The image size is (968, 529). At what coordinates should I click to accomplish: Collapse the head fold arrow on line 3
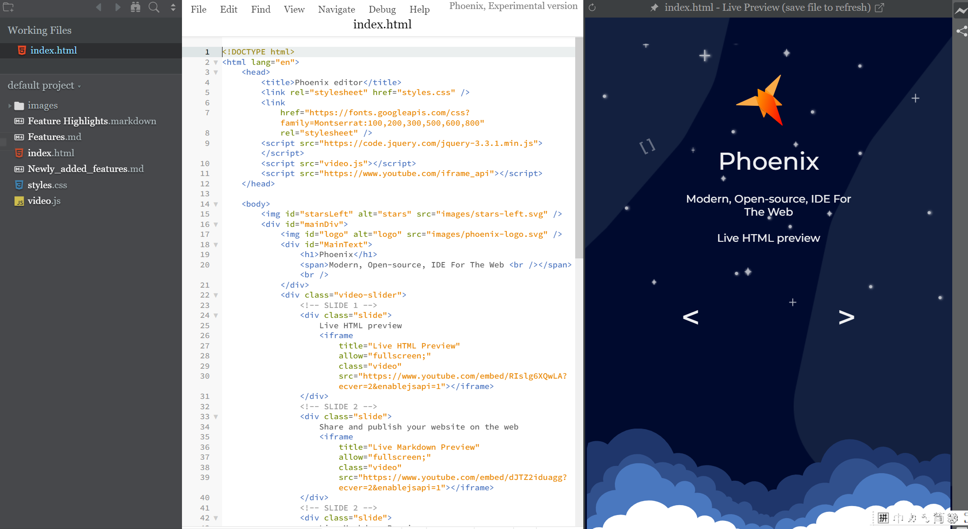(x=216, y=72)
